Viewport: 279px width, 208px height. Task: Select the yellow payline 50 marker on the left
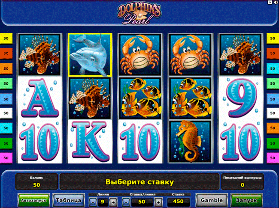click(6, 39)
